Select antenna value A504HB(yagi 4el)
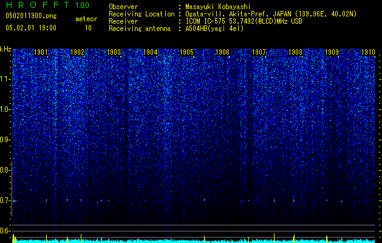382x243 pixels. pyautogui.click(x=214, y=29)
